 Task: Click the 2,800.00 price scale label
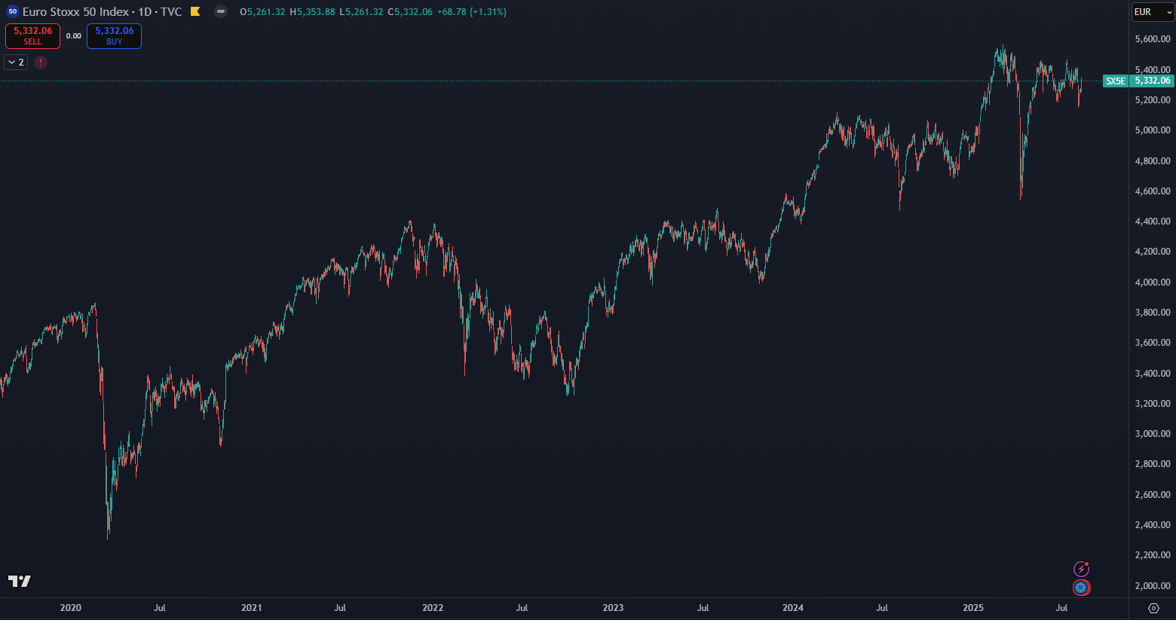(x=1153, y=464)
